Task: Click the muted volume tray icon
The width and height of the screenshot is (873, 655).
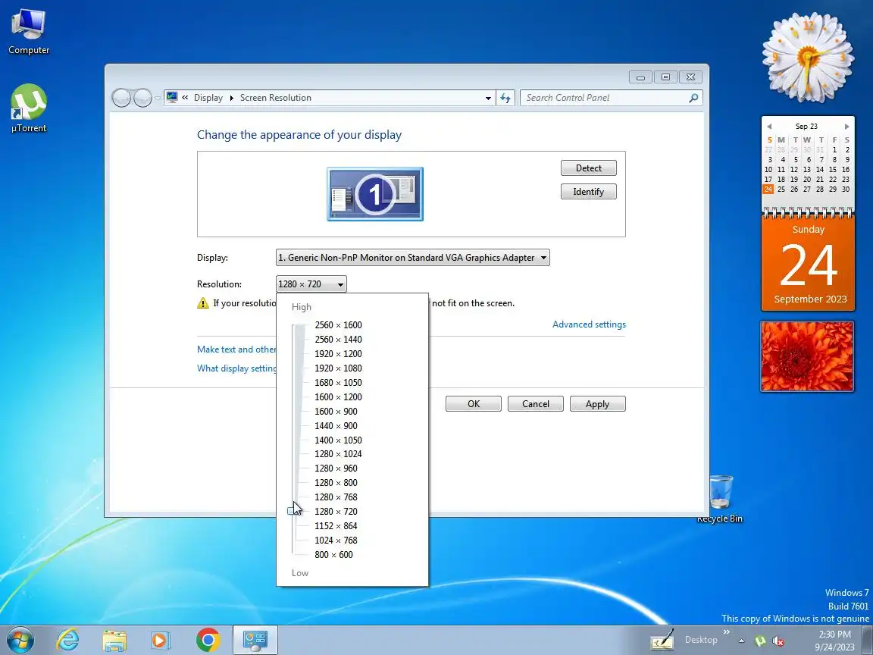Action: pos(778,641)
